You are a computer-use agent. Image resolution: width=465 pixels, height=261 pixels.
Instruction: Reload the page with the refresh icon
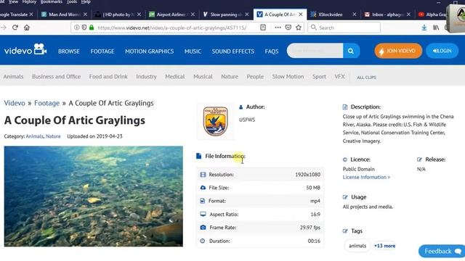point(15,28)
